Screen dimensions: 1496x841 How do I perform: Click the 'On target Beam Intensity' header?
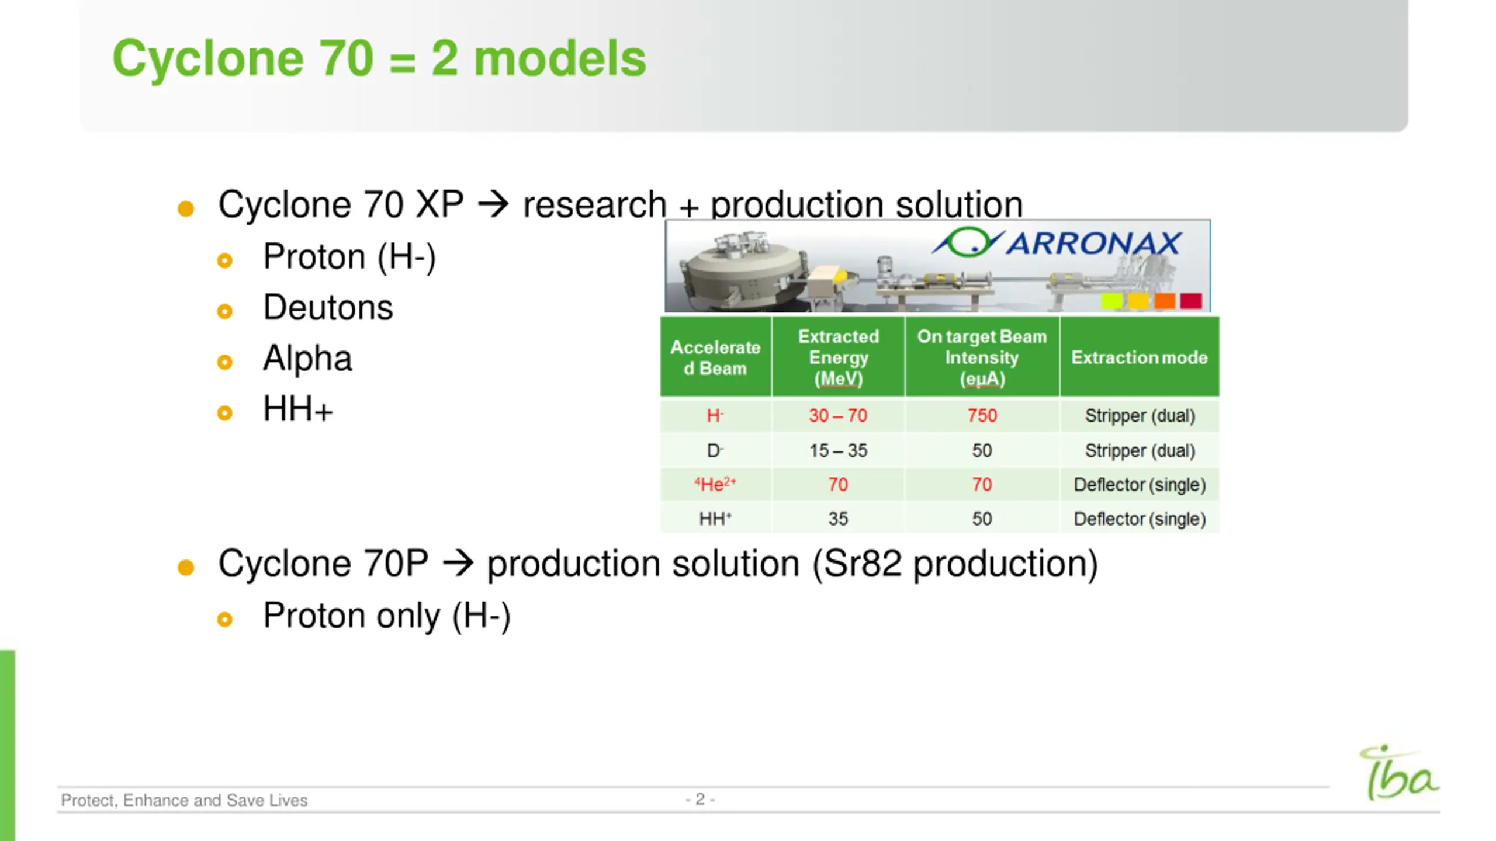pyautogui.click(x=982, y=357)
